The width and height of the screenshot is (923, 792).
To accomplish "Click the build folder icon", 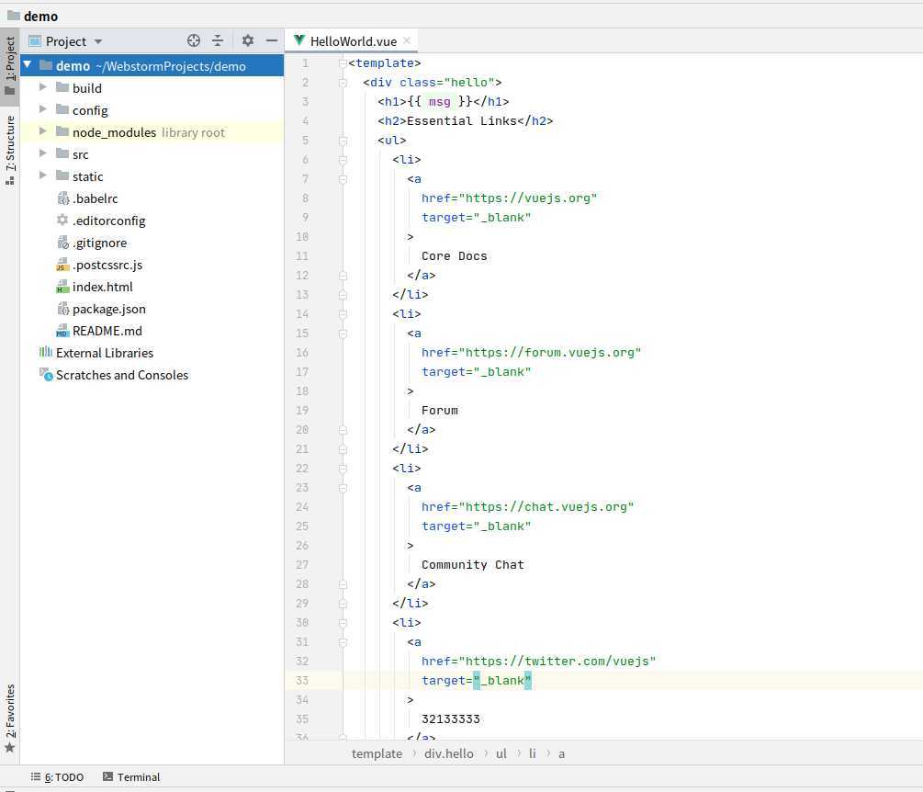I will coord(62,87).
